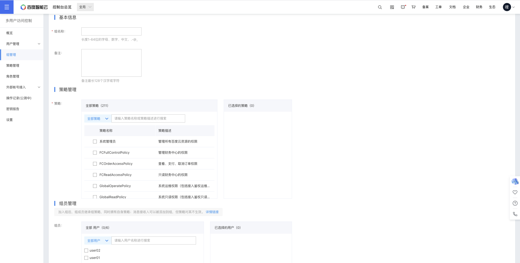520x263 pixels.
Task: Click the 全部策略（211）panel header
Action: tap(149, 106)
